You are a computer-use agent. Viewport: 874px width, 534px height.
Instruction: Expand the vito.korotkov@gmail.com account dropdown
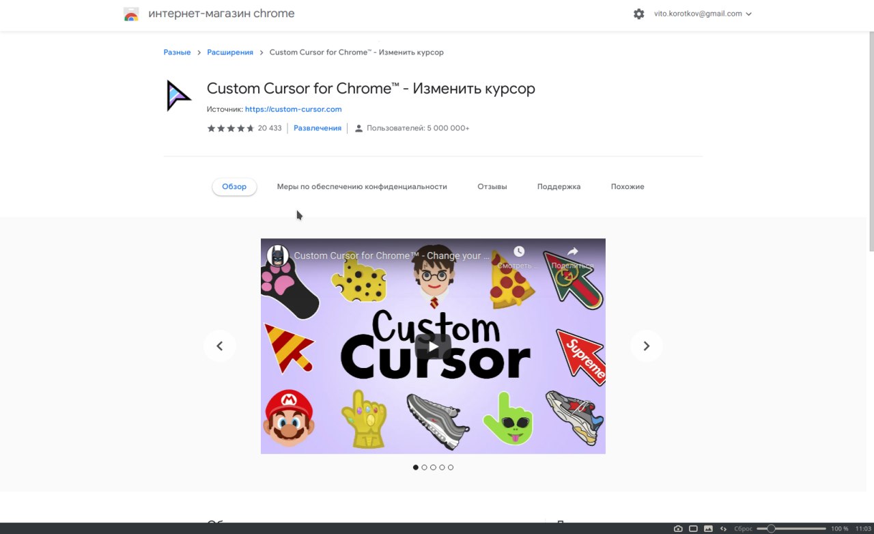703,14
